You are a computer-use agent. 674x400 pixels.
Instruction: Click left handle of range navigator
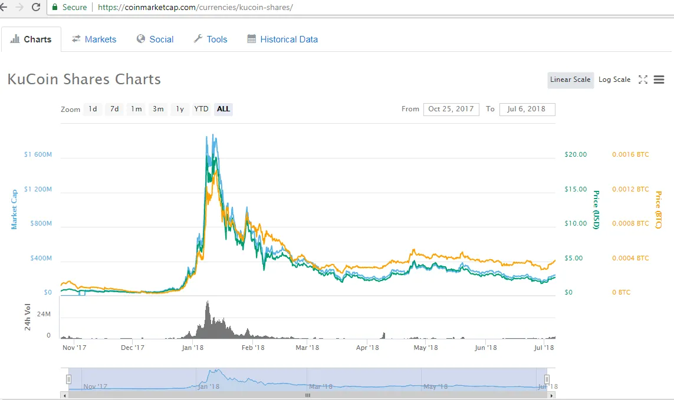(68, 379)
